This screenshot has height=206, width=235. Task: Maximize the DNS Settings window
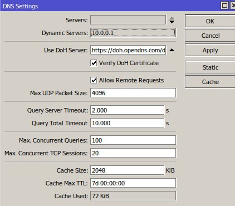coord(224,5)
